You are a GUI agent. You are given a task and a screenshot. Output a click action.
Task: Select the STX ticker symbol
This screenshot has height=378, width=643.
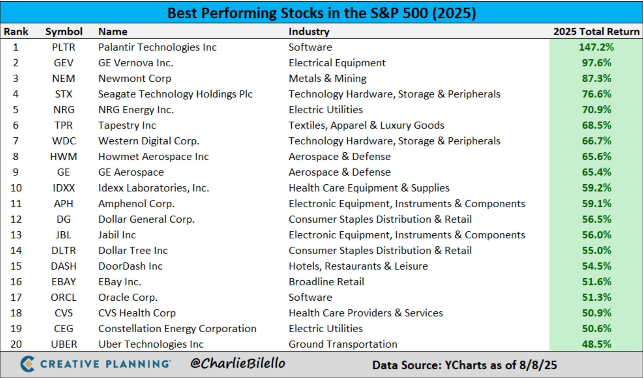click(x=64, y=94)
